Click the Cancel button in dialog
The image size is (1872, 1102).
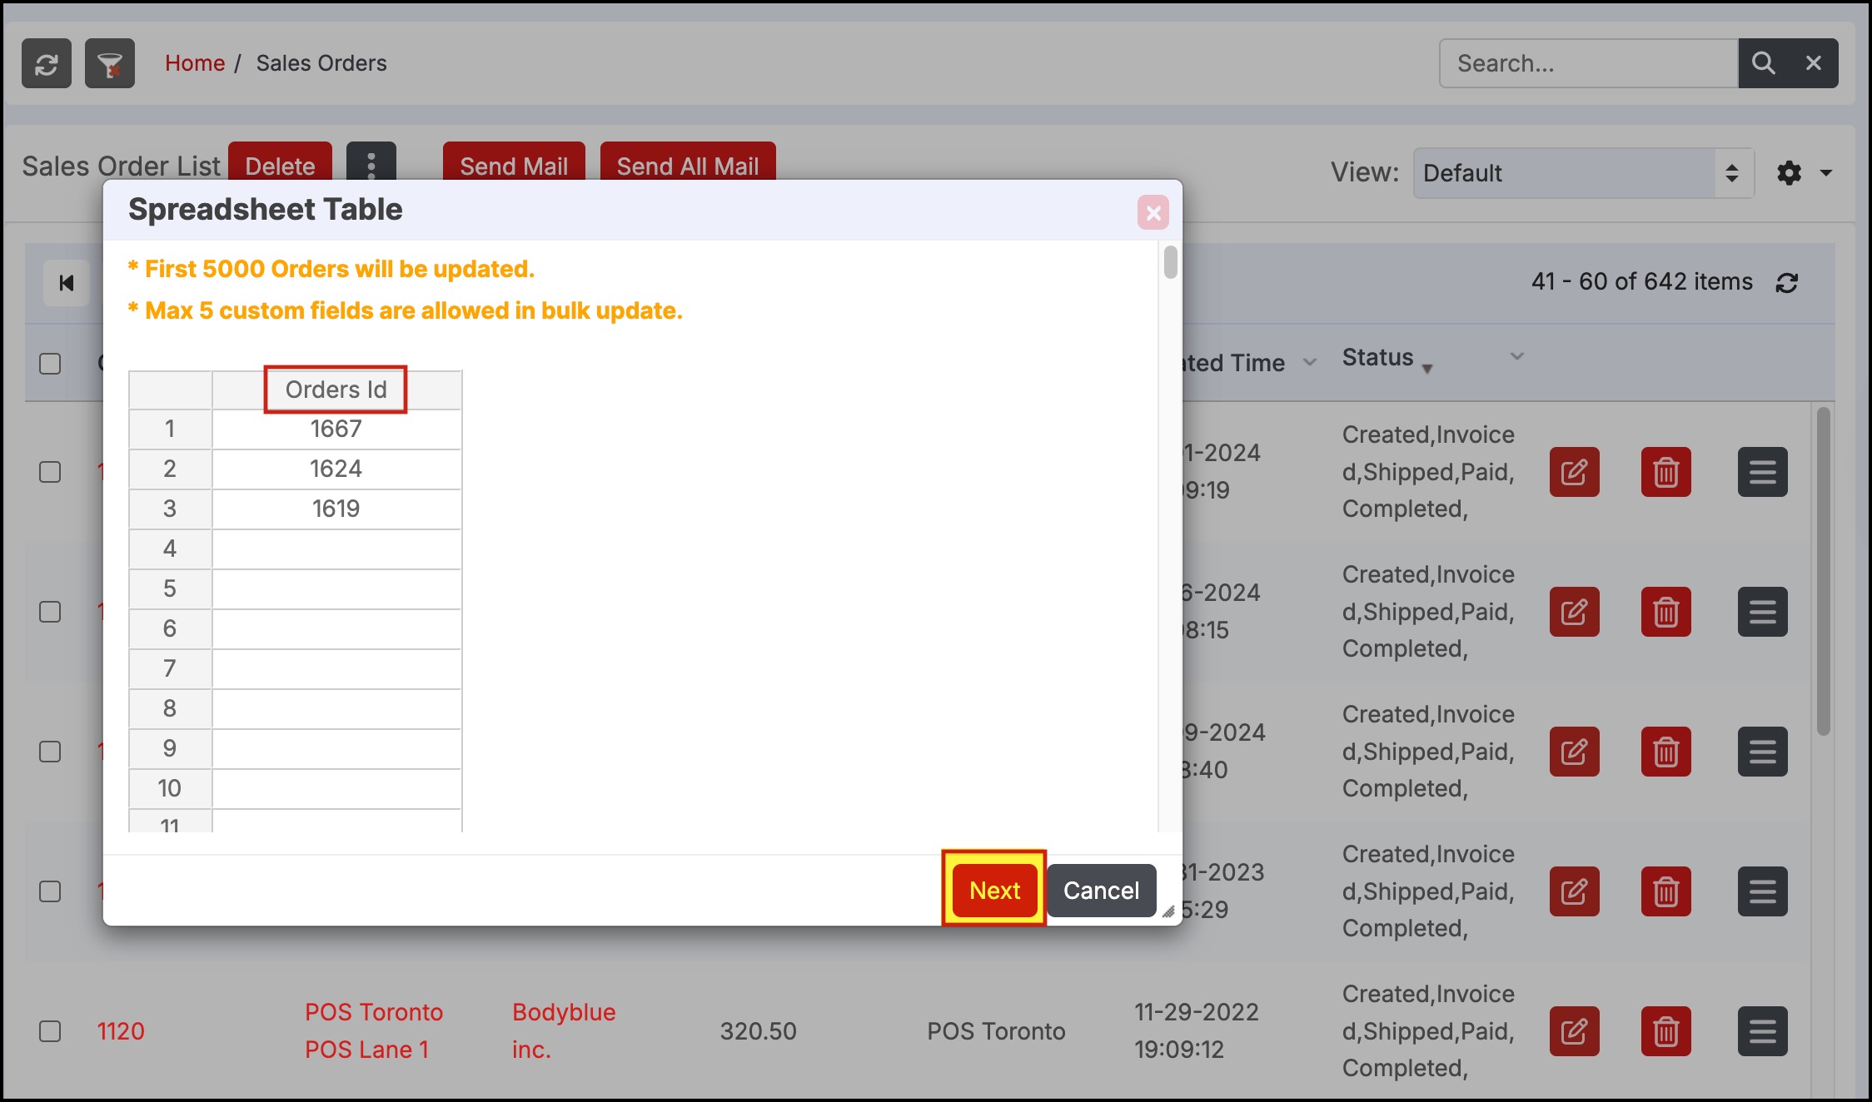[1101, 891]
